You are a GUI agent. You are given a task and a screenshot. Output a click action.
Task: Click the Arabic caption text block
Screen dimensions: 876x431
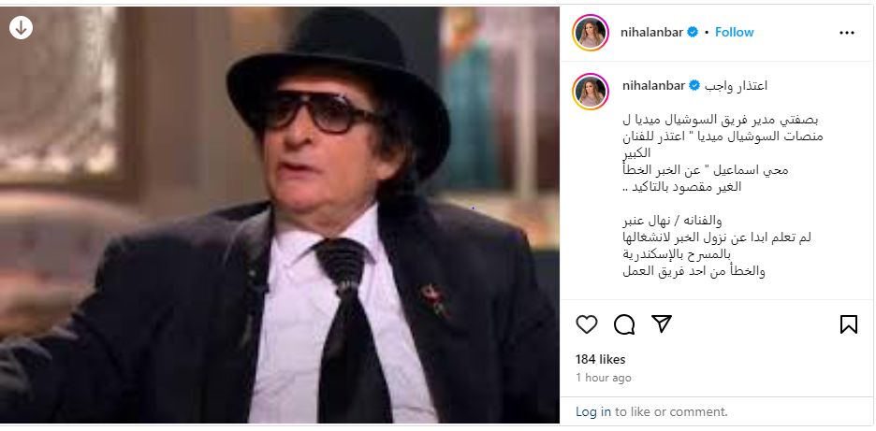(723, 195)
